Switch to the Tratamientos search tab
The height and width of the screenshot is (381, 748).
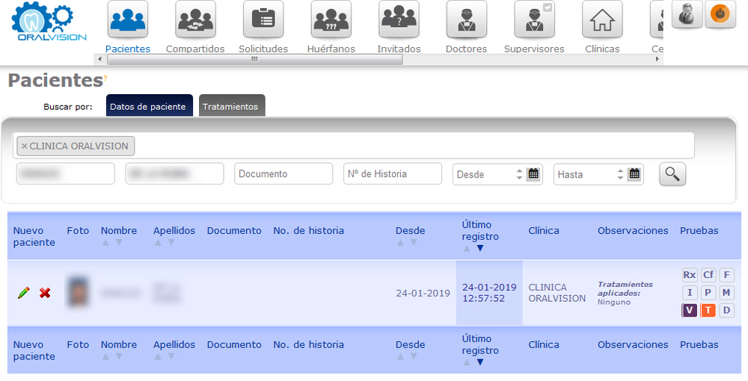231,106
